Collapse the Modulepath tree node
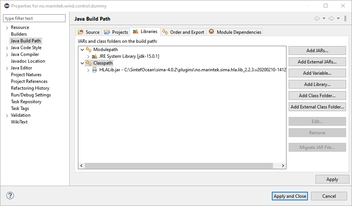Viewport: 352px width, 206px height. (x=82, y=50)
